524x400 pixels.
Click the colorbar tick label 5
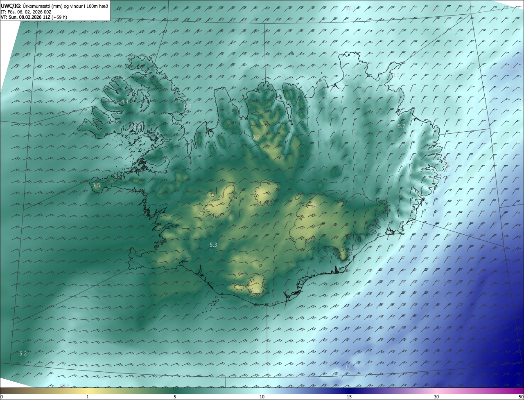175,397
